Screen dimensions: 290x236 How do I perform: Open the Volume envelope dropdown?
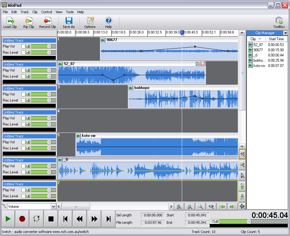point(53,207)
